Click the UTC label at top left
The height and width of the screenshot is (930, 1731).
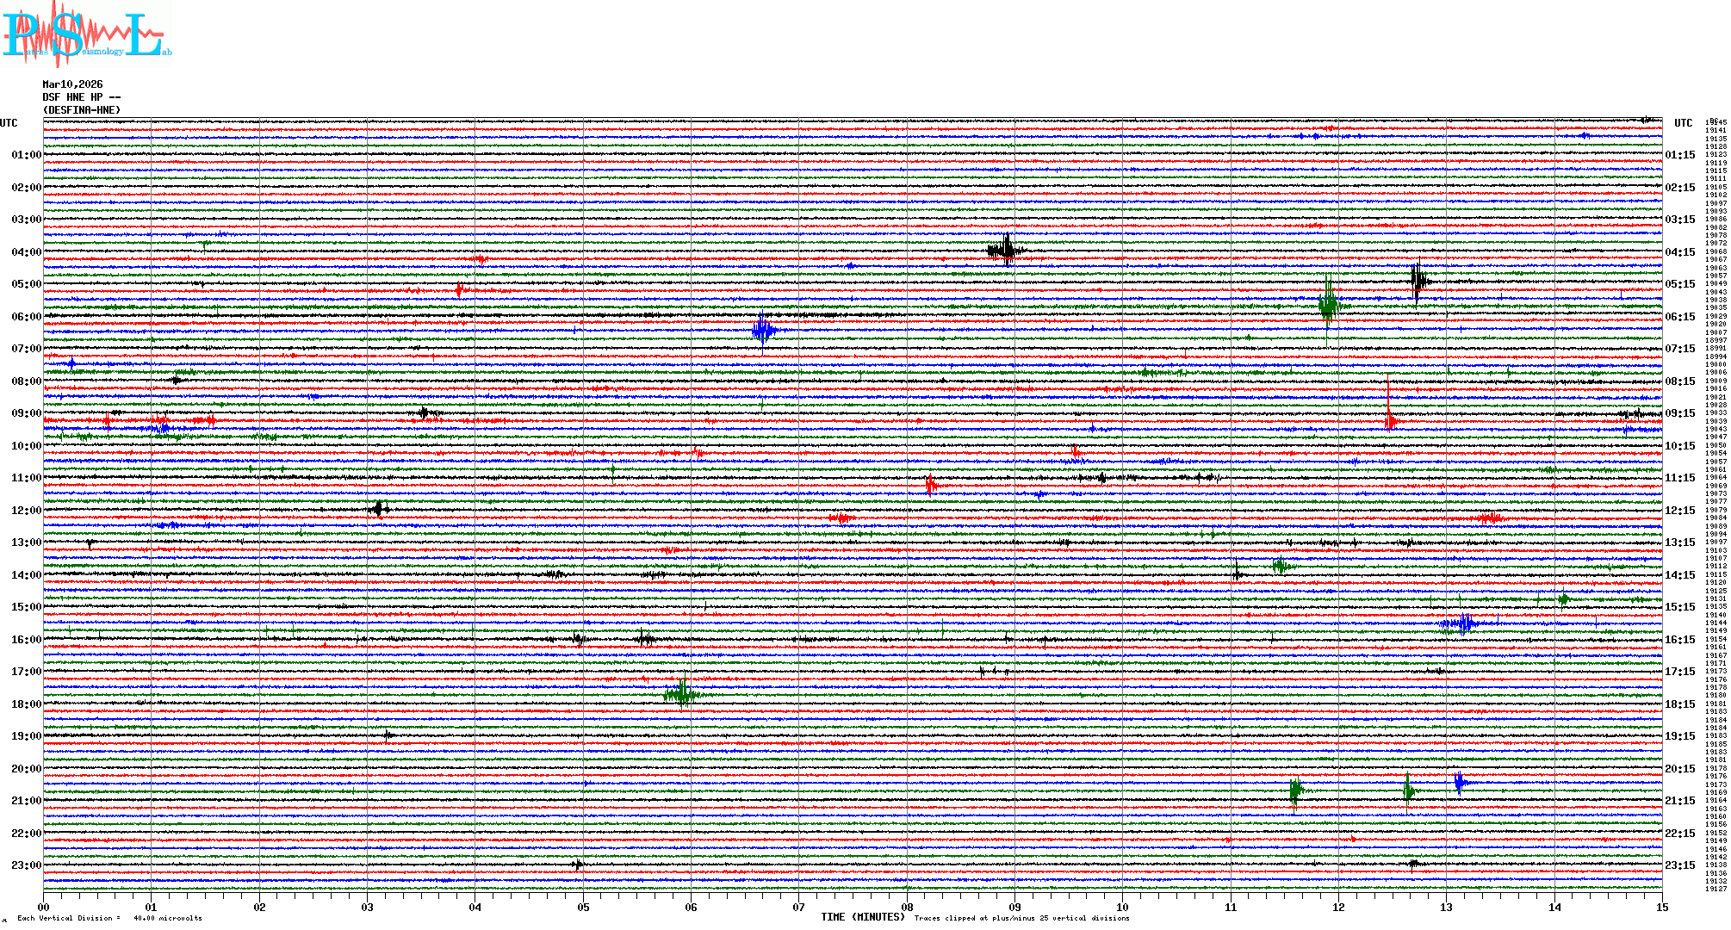point(9,123)
